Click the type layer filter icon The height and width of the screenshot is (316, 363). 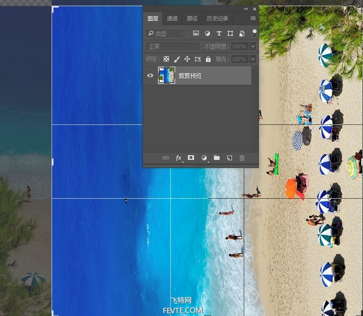point(219,33)
